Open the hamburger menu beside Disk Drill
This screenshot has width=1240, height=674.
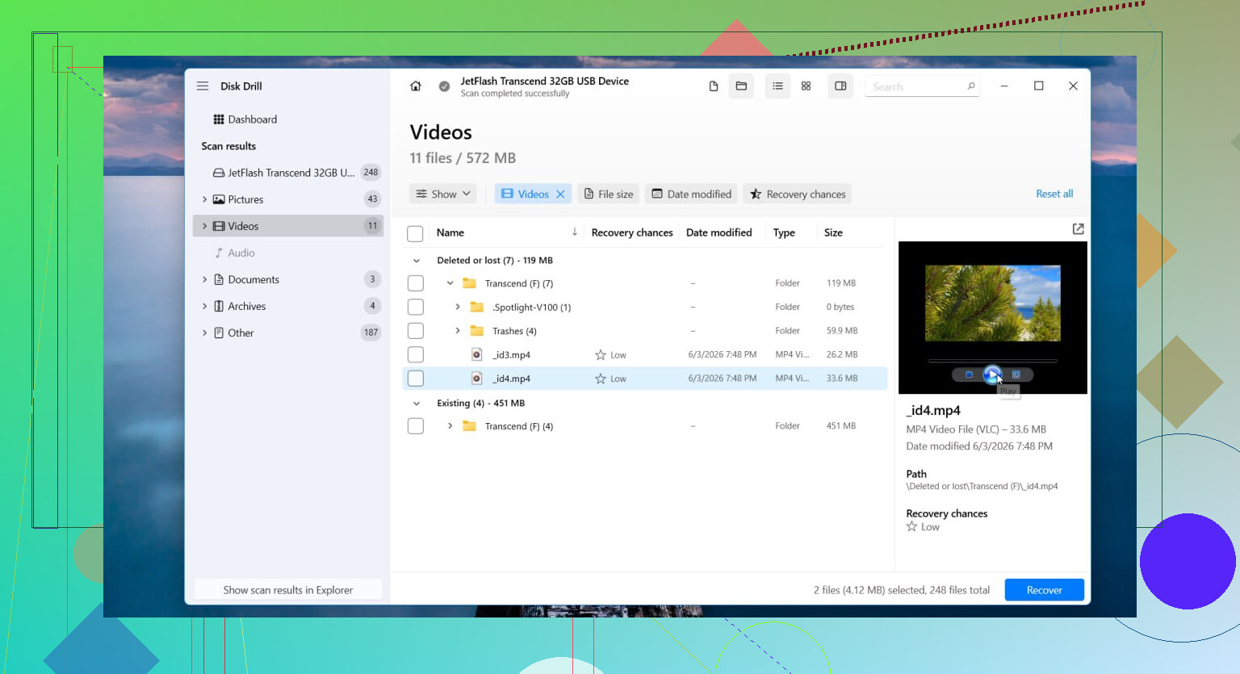click(x=203, y=86)
